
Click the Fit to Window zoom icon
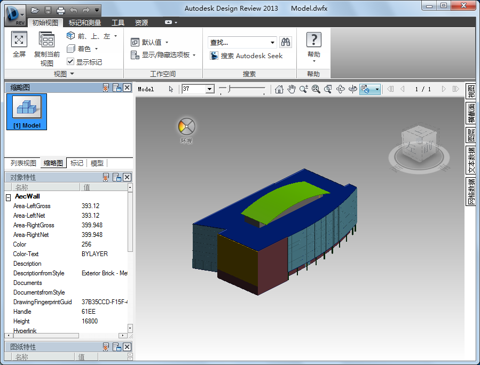[316, 89]
